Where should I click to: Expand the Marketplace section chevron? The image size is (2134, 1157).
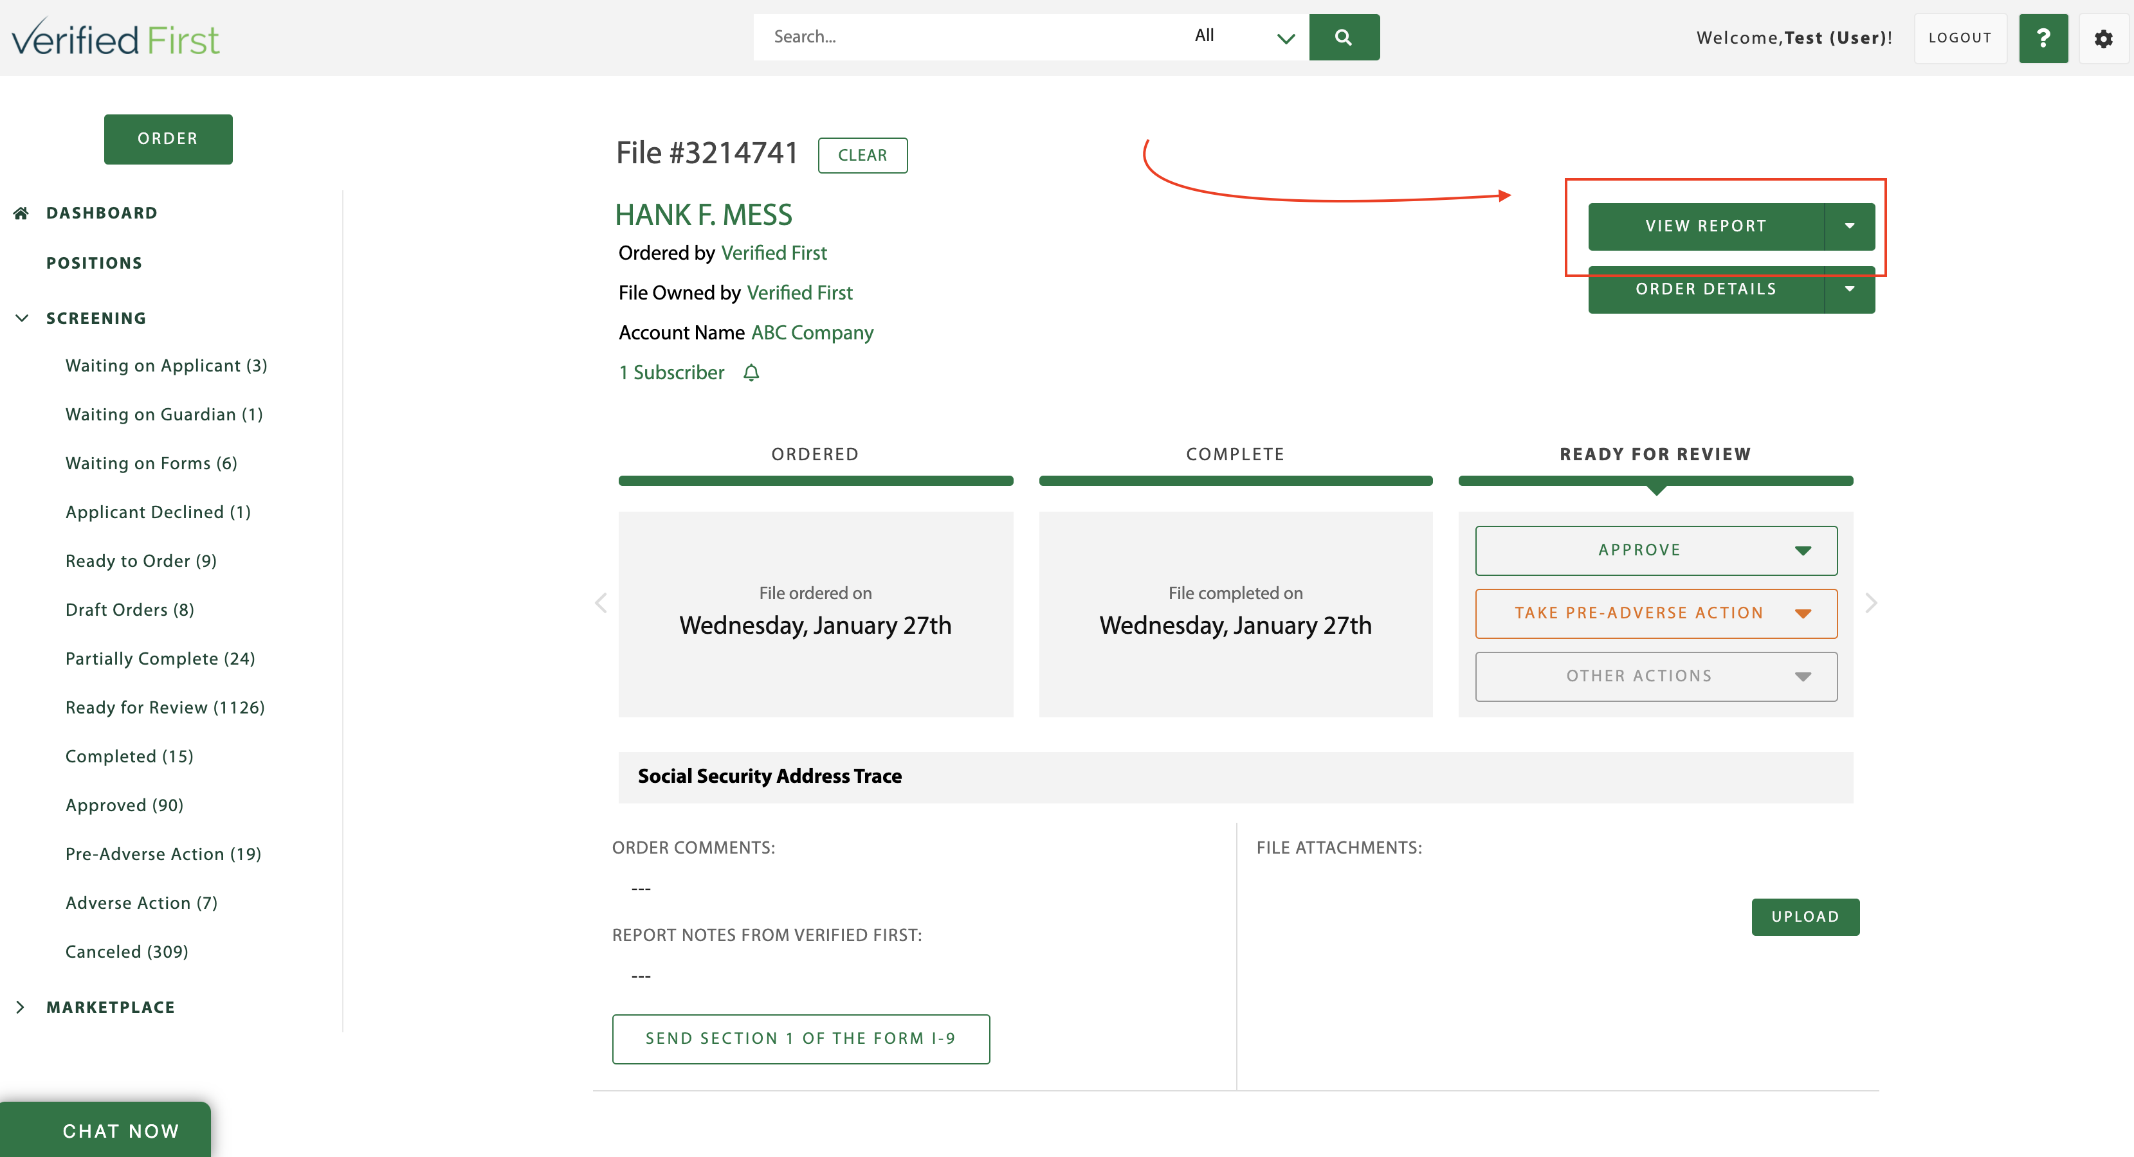coord(21,1007)
